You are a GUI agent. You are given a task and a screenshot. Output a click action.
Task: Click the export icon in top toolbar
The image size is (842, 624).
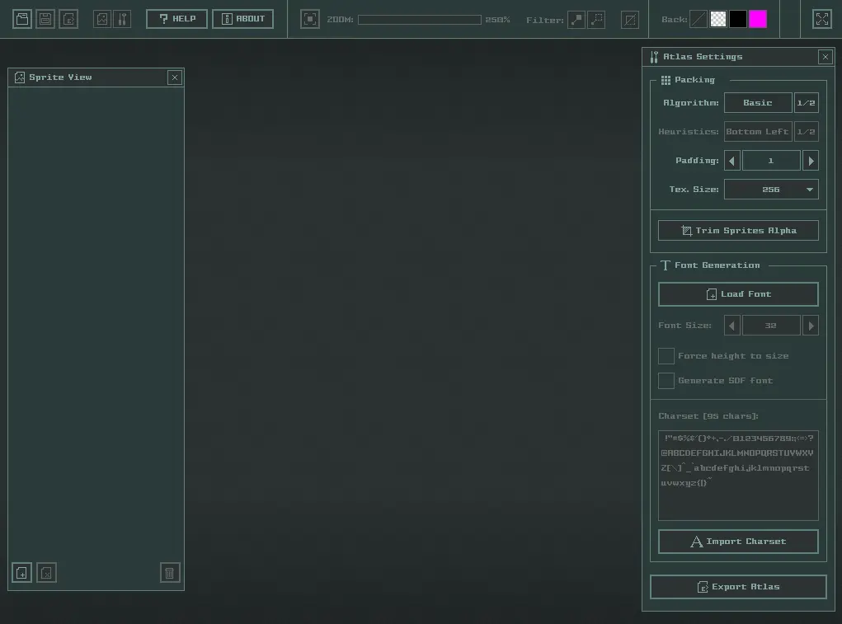(68, 19)
